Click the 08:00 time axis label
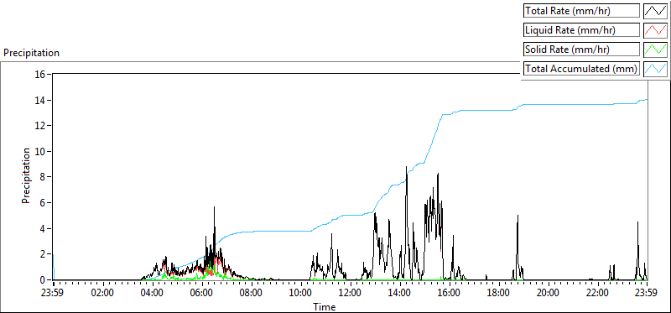 (251, 294)
